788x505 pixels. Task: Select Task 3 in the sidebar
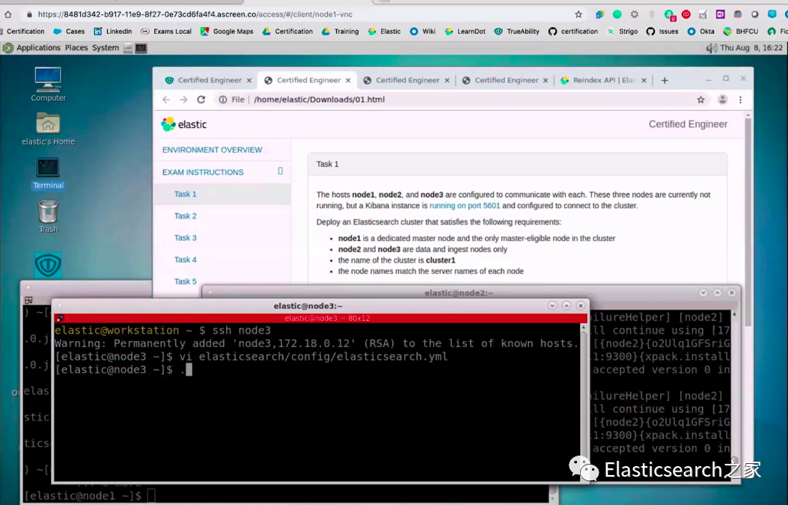pos(185,238)
